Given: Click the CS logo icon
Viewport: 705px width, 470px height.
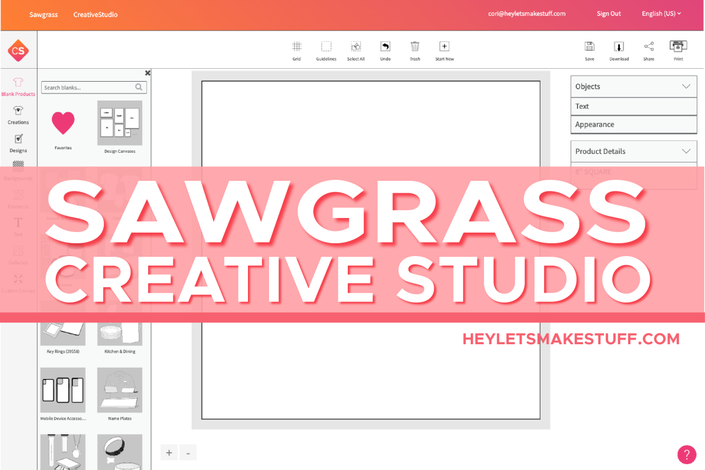Looking at the screenshot, I should coord(18,51).
